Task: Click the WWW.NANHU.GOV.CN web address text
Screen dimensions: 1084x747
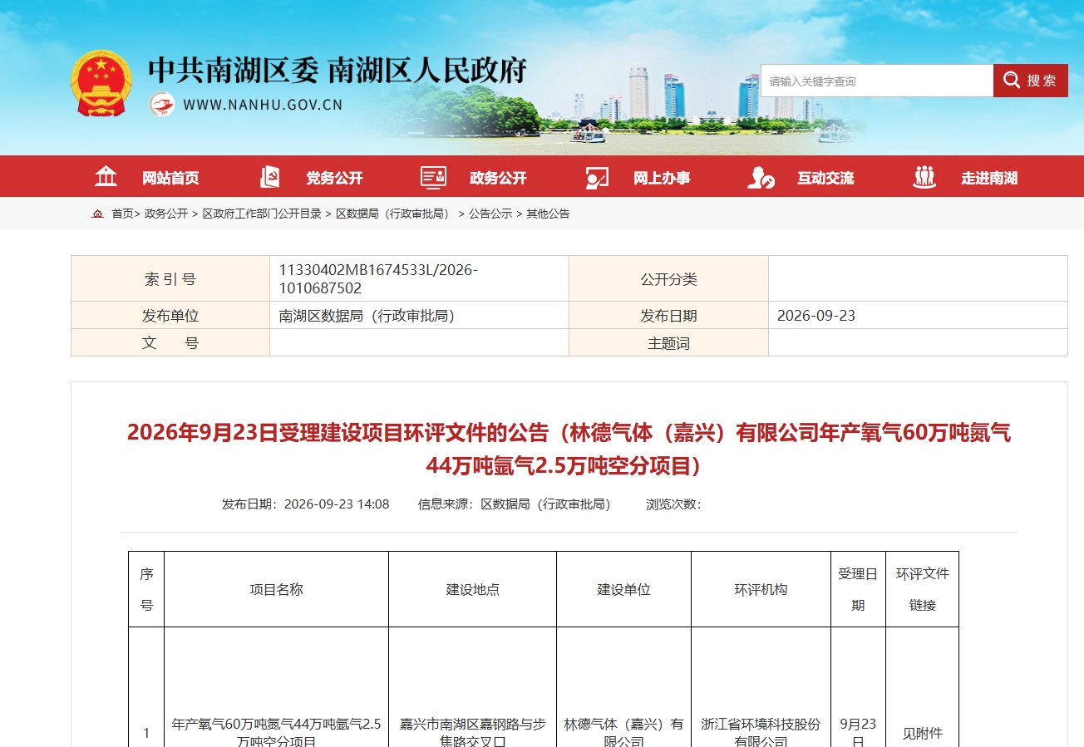Action: (263, 105)
